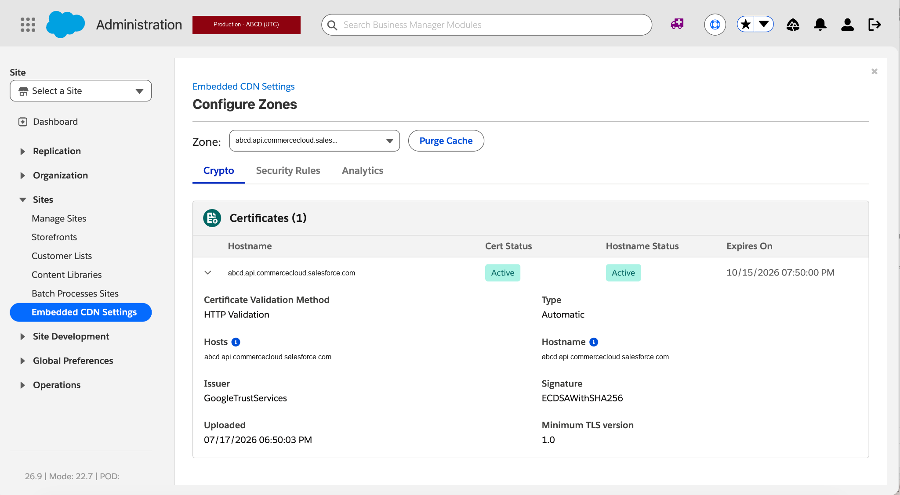The width and height of the screenshot is (900, 495).
Task: Click the search magnifier icon
Action: (x=333, y=25)
